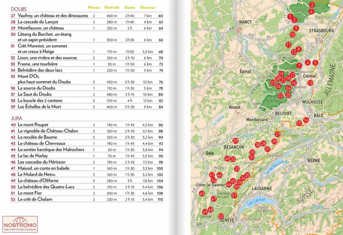The height and width of the screenshot is (235, 343).
Task: Select row 'Le Saut du Doubs'
Action: [x=87, y=94]
